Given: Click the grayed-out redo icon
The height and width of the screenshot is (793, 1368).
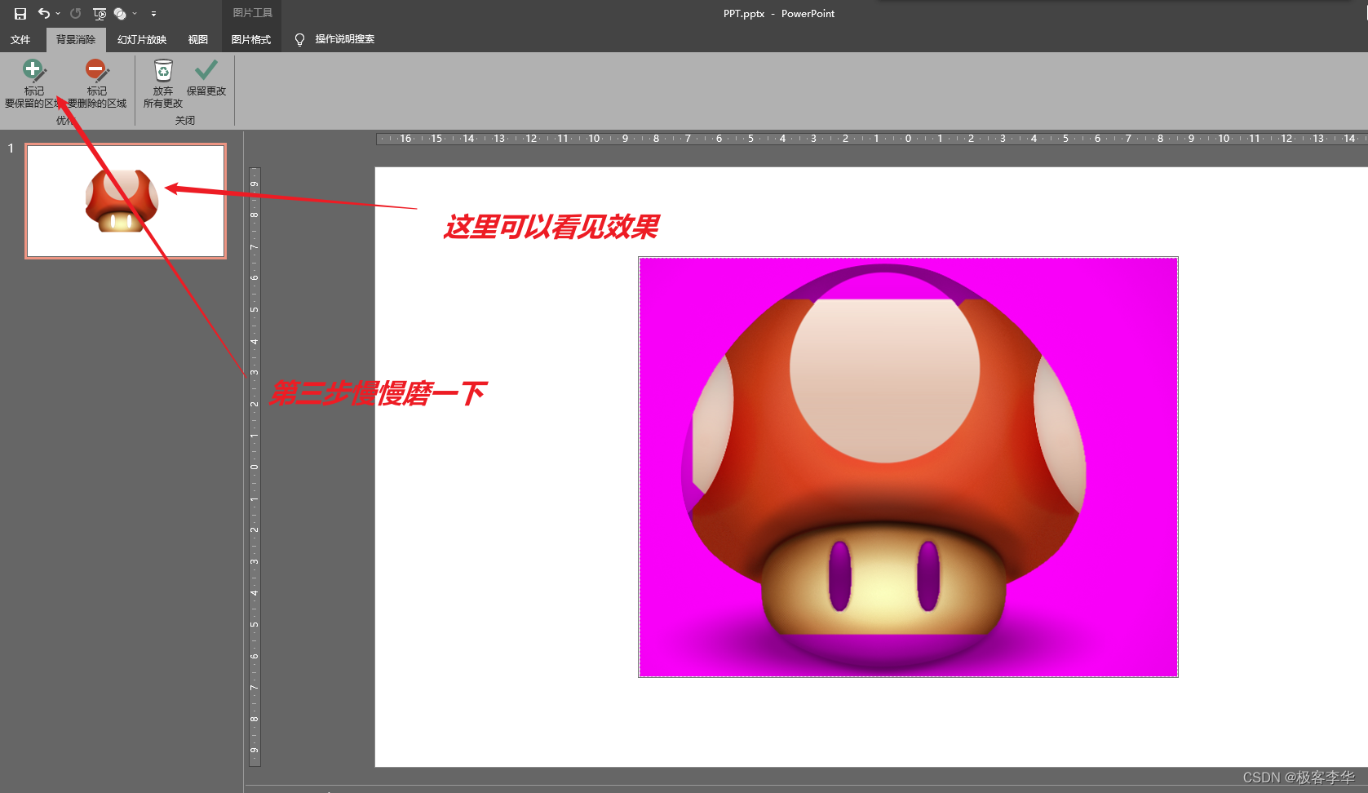Looking at the screenshot, I should pyautogui.click(x=76, y=14).
